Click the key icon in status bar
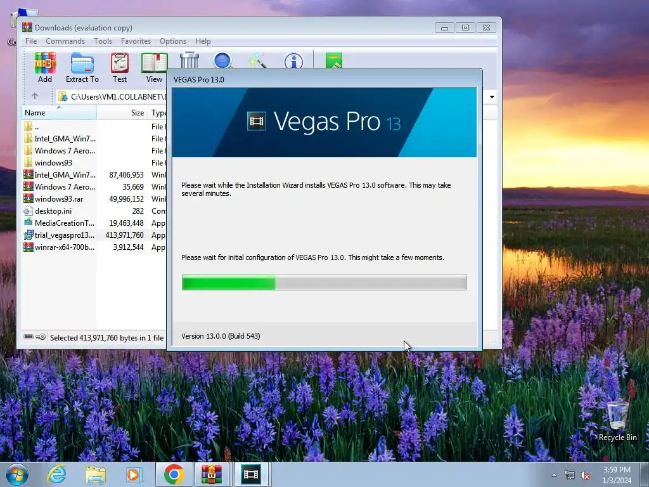 click(41, 337)
